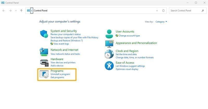The height and width of the screenshot is (109, 208).
Task: Select the Hardware printer icon
Action: pyautogui.click(x=44, y=63)
